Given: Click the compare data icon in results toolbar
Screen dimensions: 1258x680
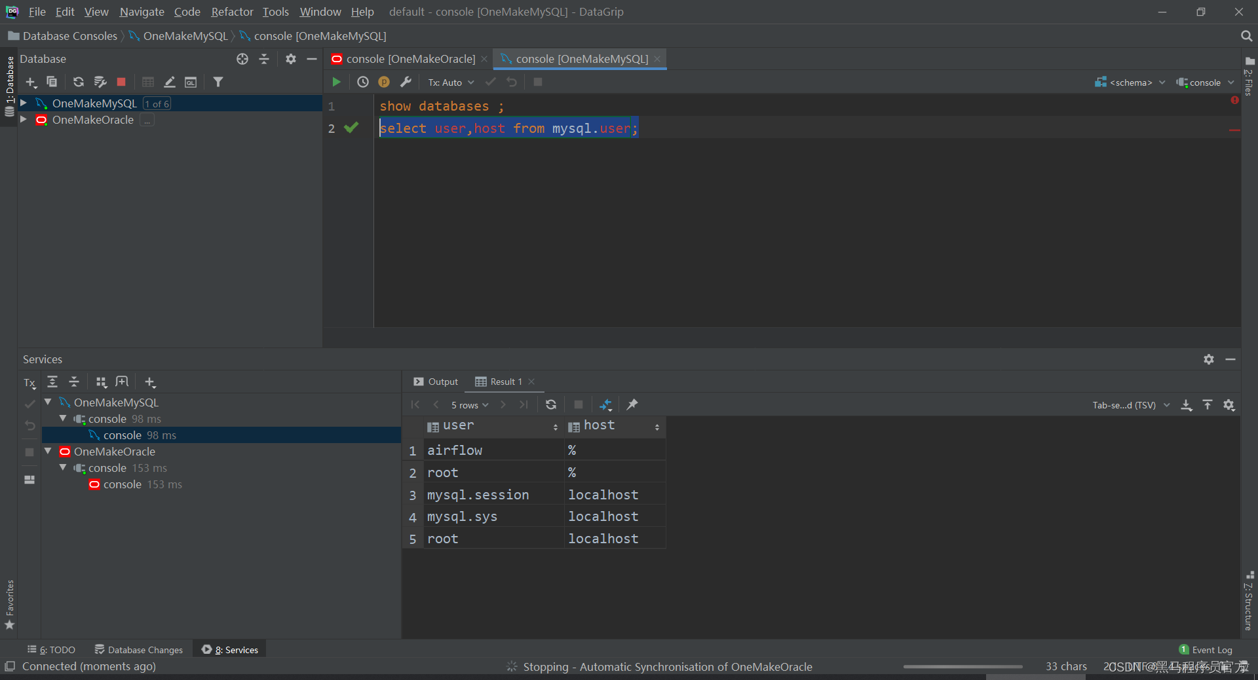Looking at the screenshot, I should [605, 404].
